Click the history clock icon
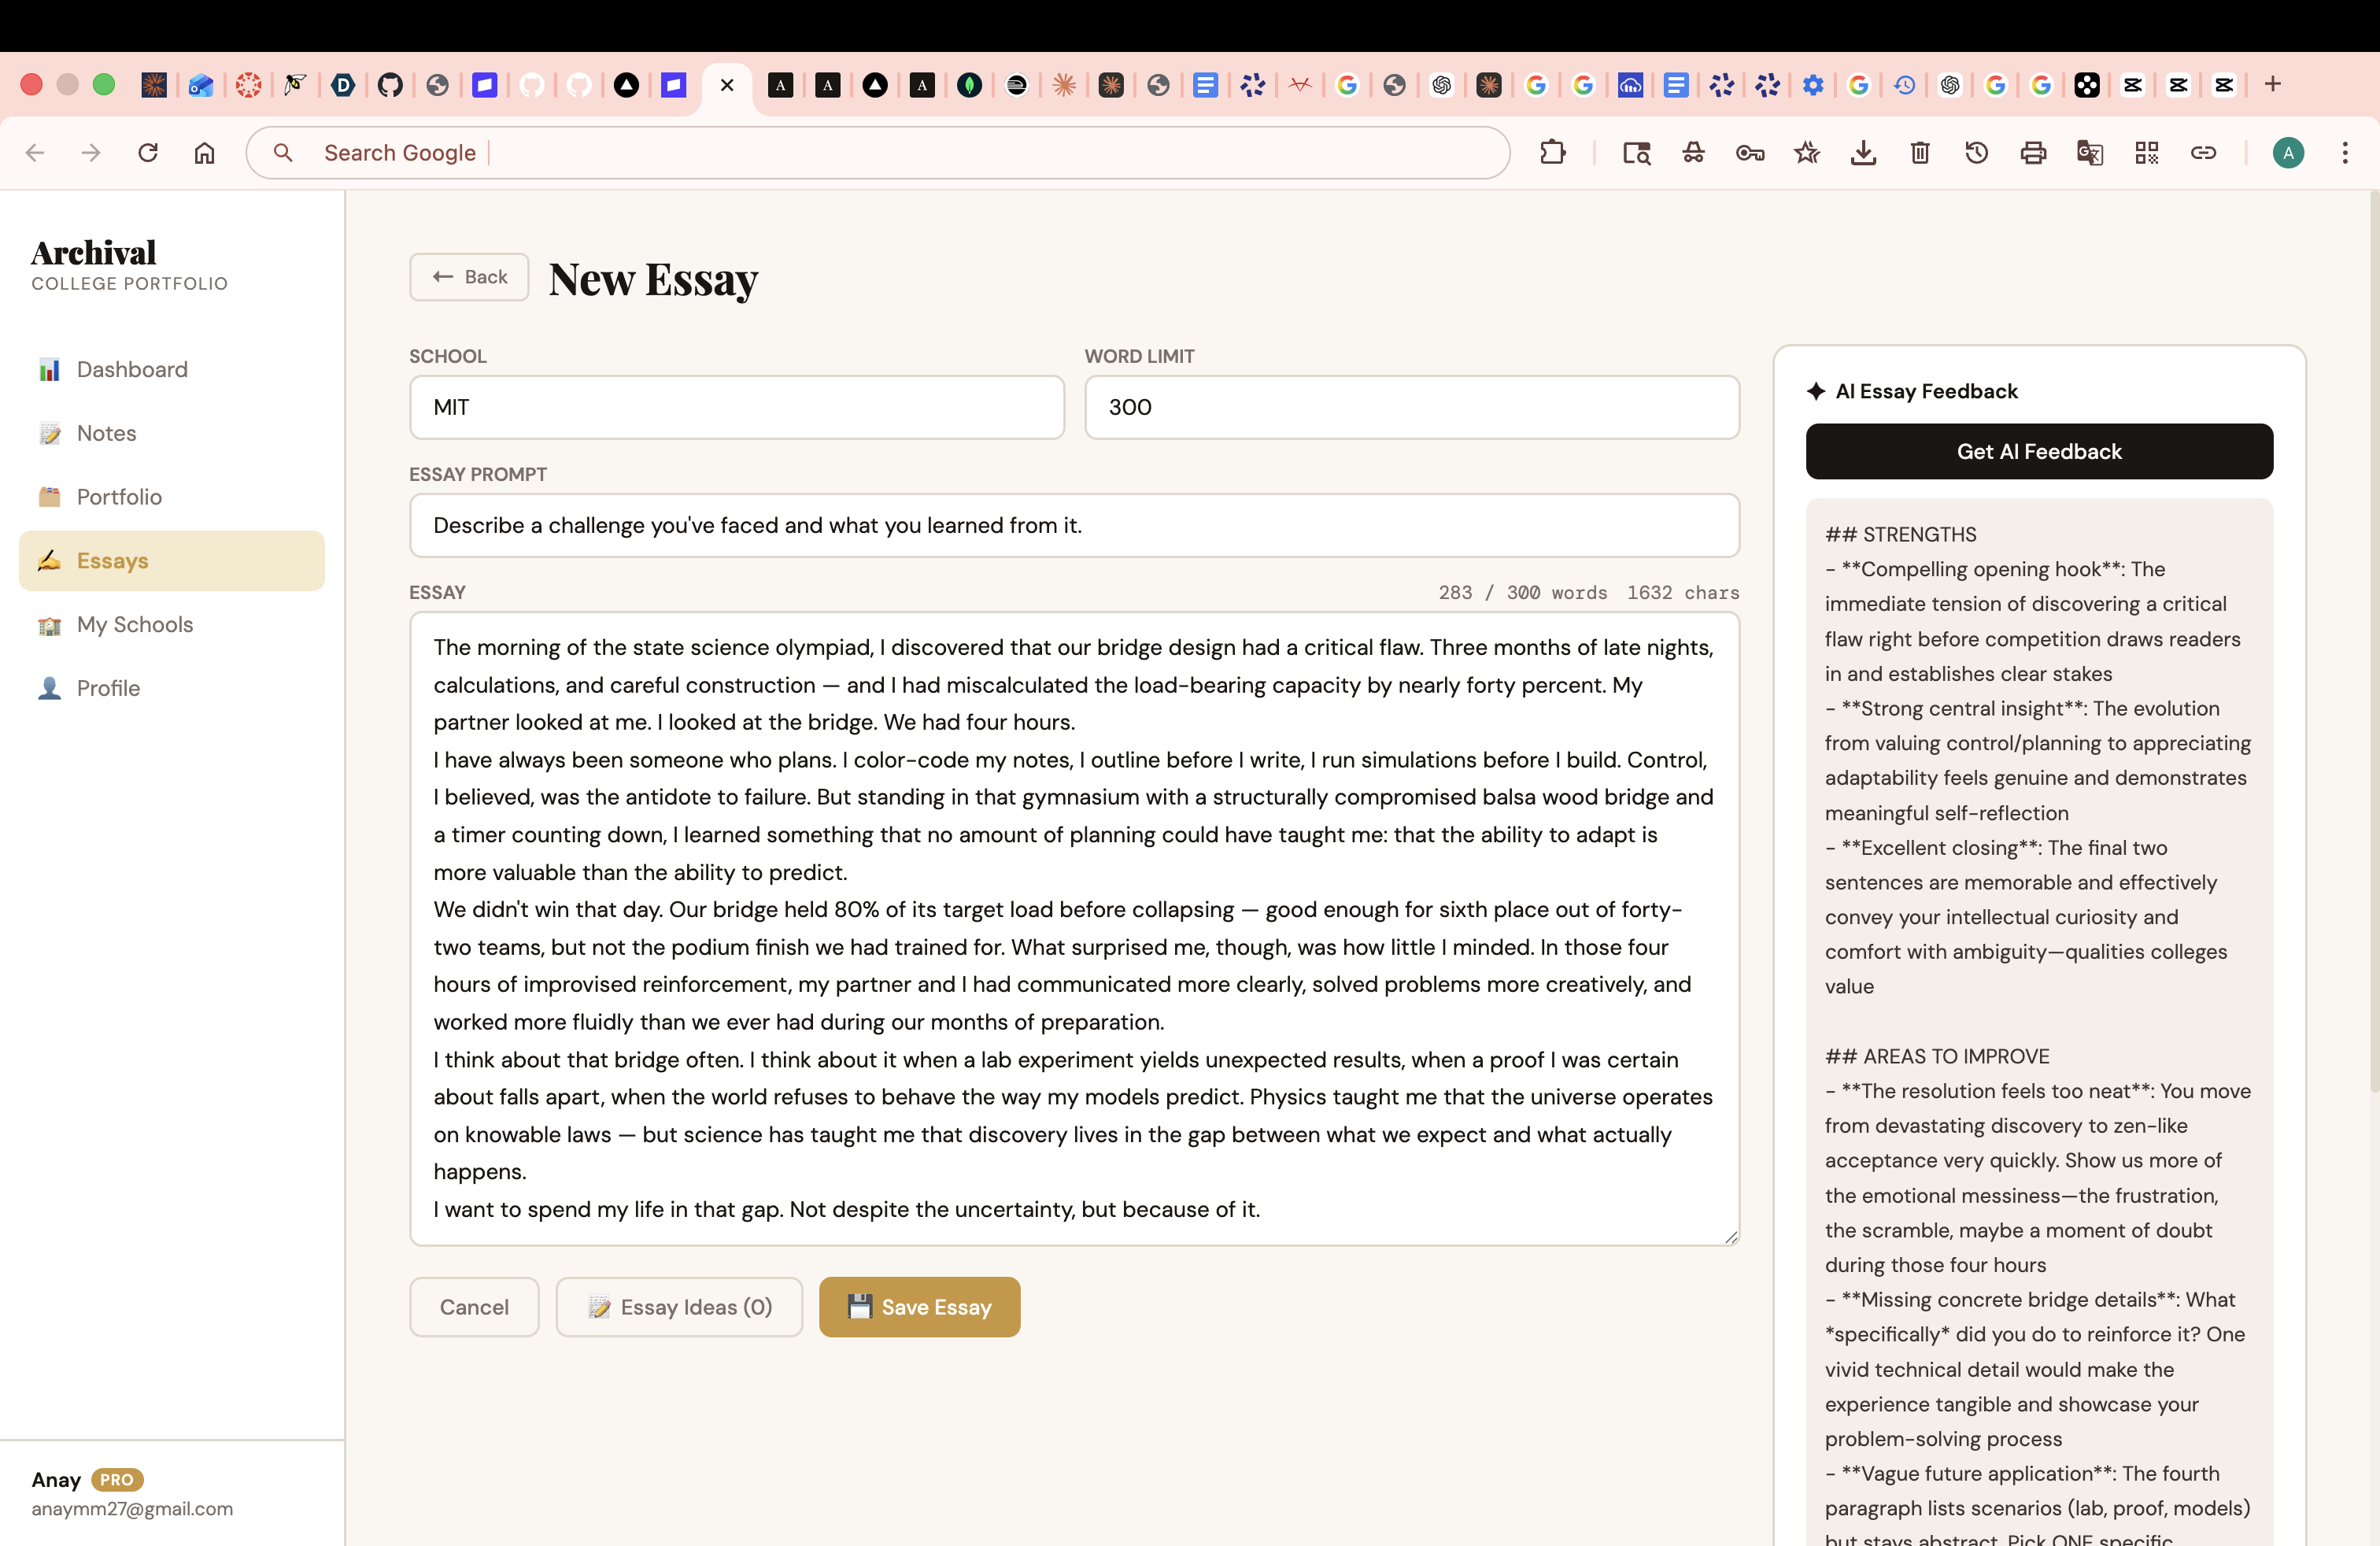 [1976, 152]
